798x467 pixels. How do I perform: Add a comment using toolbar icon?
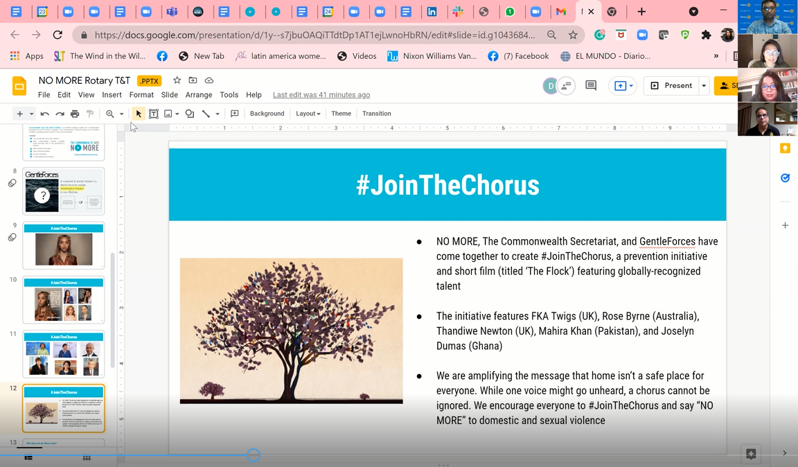pyautogui.click(x=235, y=114)
